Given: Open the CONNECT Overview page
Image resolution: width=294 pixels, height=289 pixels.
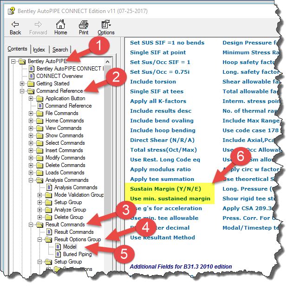Looking at the screenshot, I should click(x=59, y=76).
